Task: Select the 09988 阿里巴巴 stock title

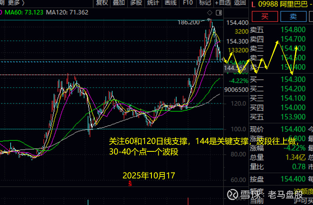Action: coord(283,4)
